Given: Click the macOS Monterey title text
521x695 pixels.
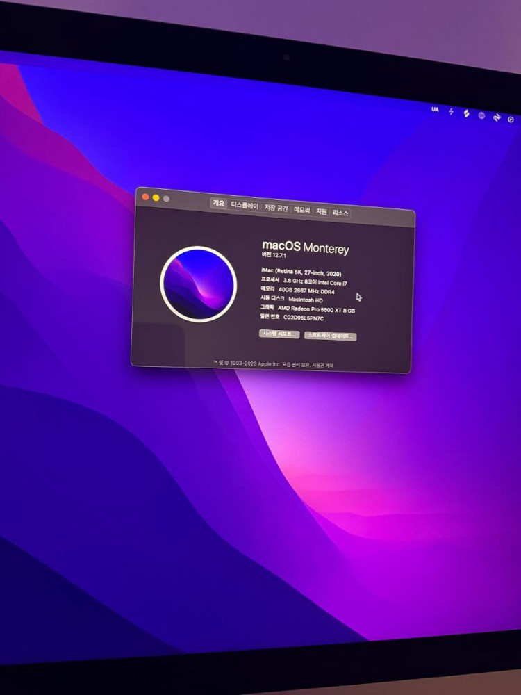Looking at the screenshot, I should (305, 247).
